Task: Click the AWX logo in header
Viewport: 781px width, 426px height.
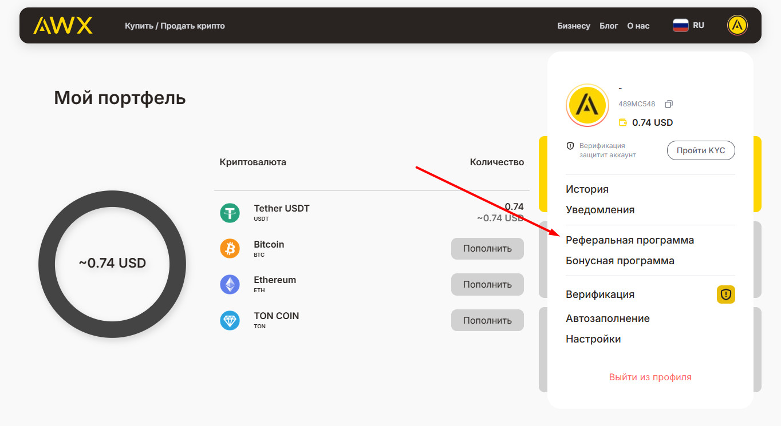Action: click(x=62, y=25)
